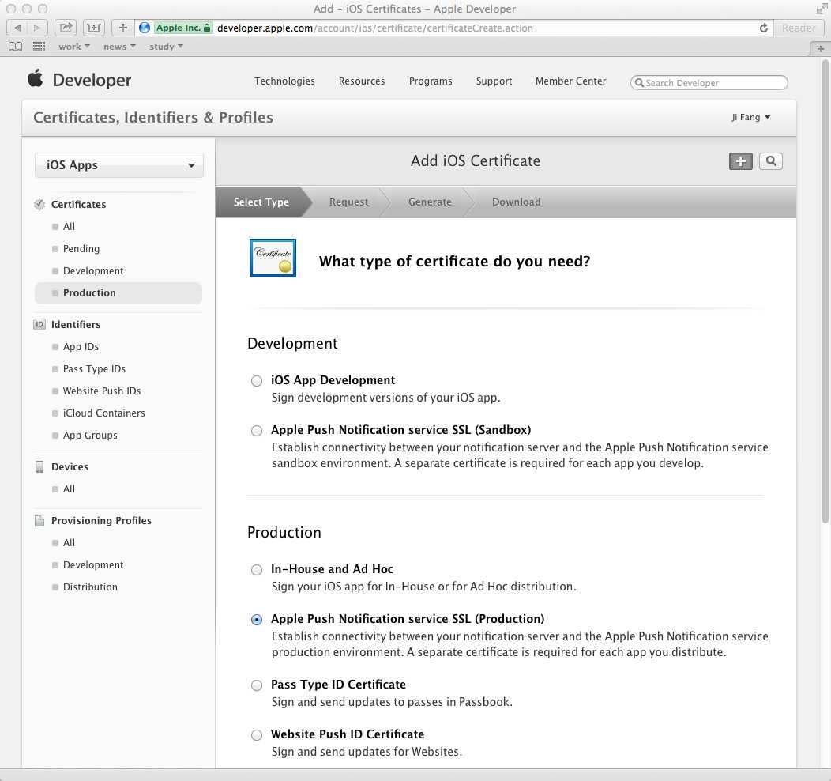Select In-House and Ad Hoc radio button

pyautogui.click(x=257, y=569)
